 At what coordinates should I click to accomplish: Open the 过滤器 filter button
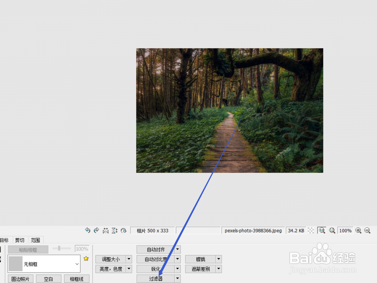pyautogui.click(x=156, y=279)
